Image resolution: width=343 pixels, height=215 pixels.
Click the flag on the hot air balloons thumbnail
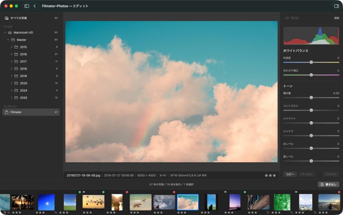[84, 192]
